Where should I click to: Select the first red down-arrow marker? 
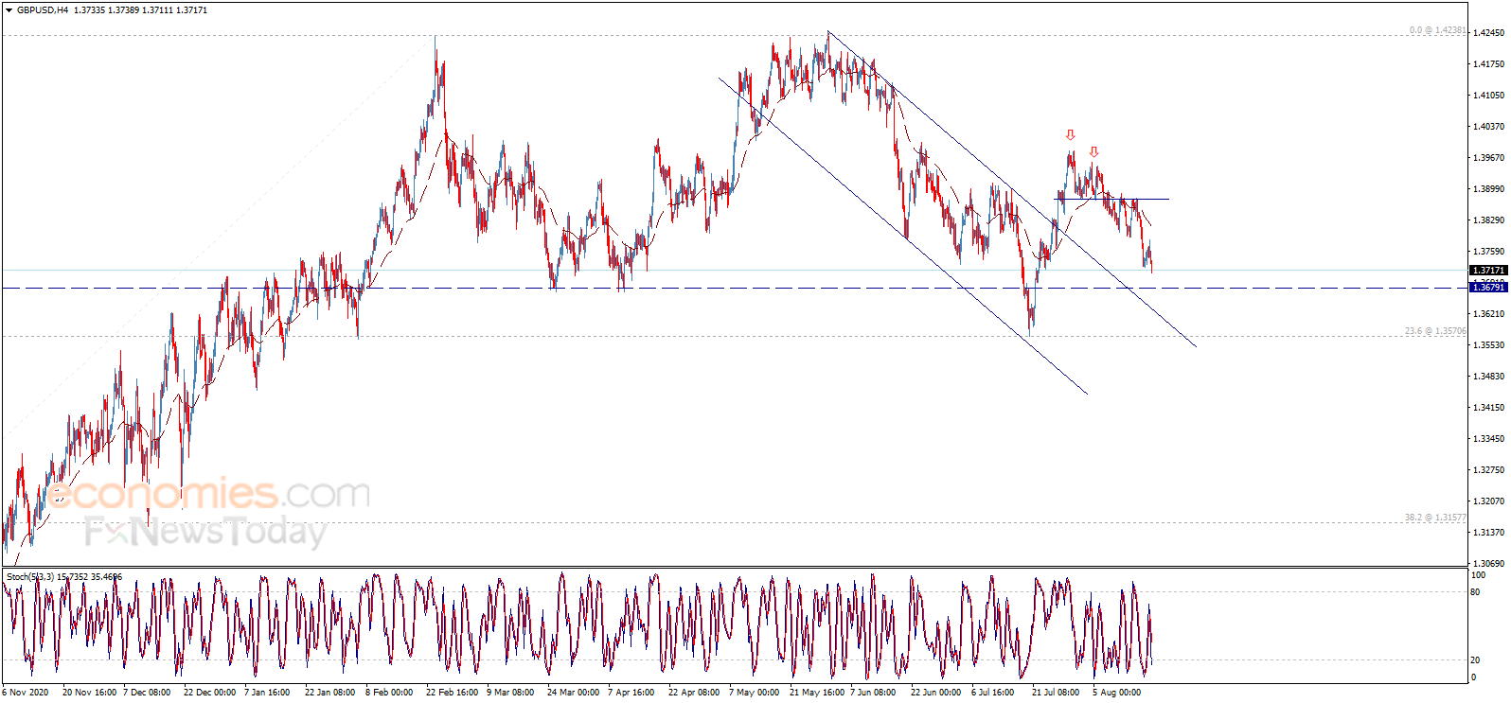[1070, 135]
